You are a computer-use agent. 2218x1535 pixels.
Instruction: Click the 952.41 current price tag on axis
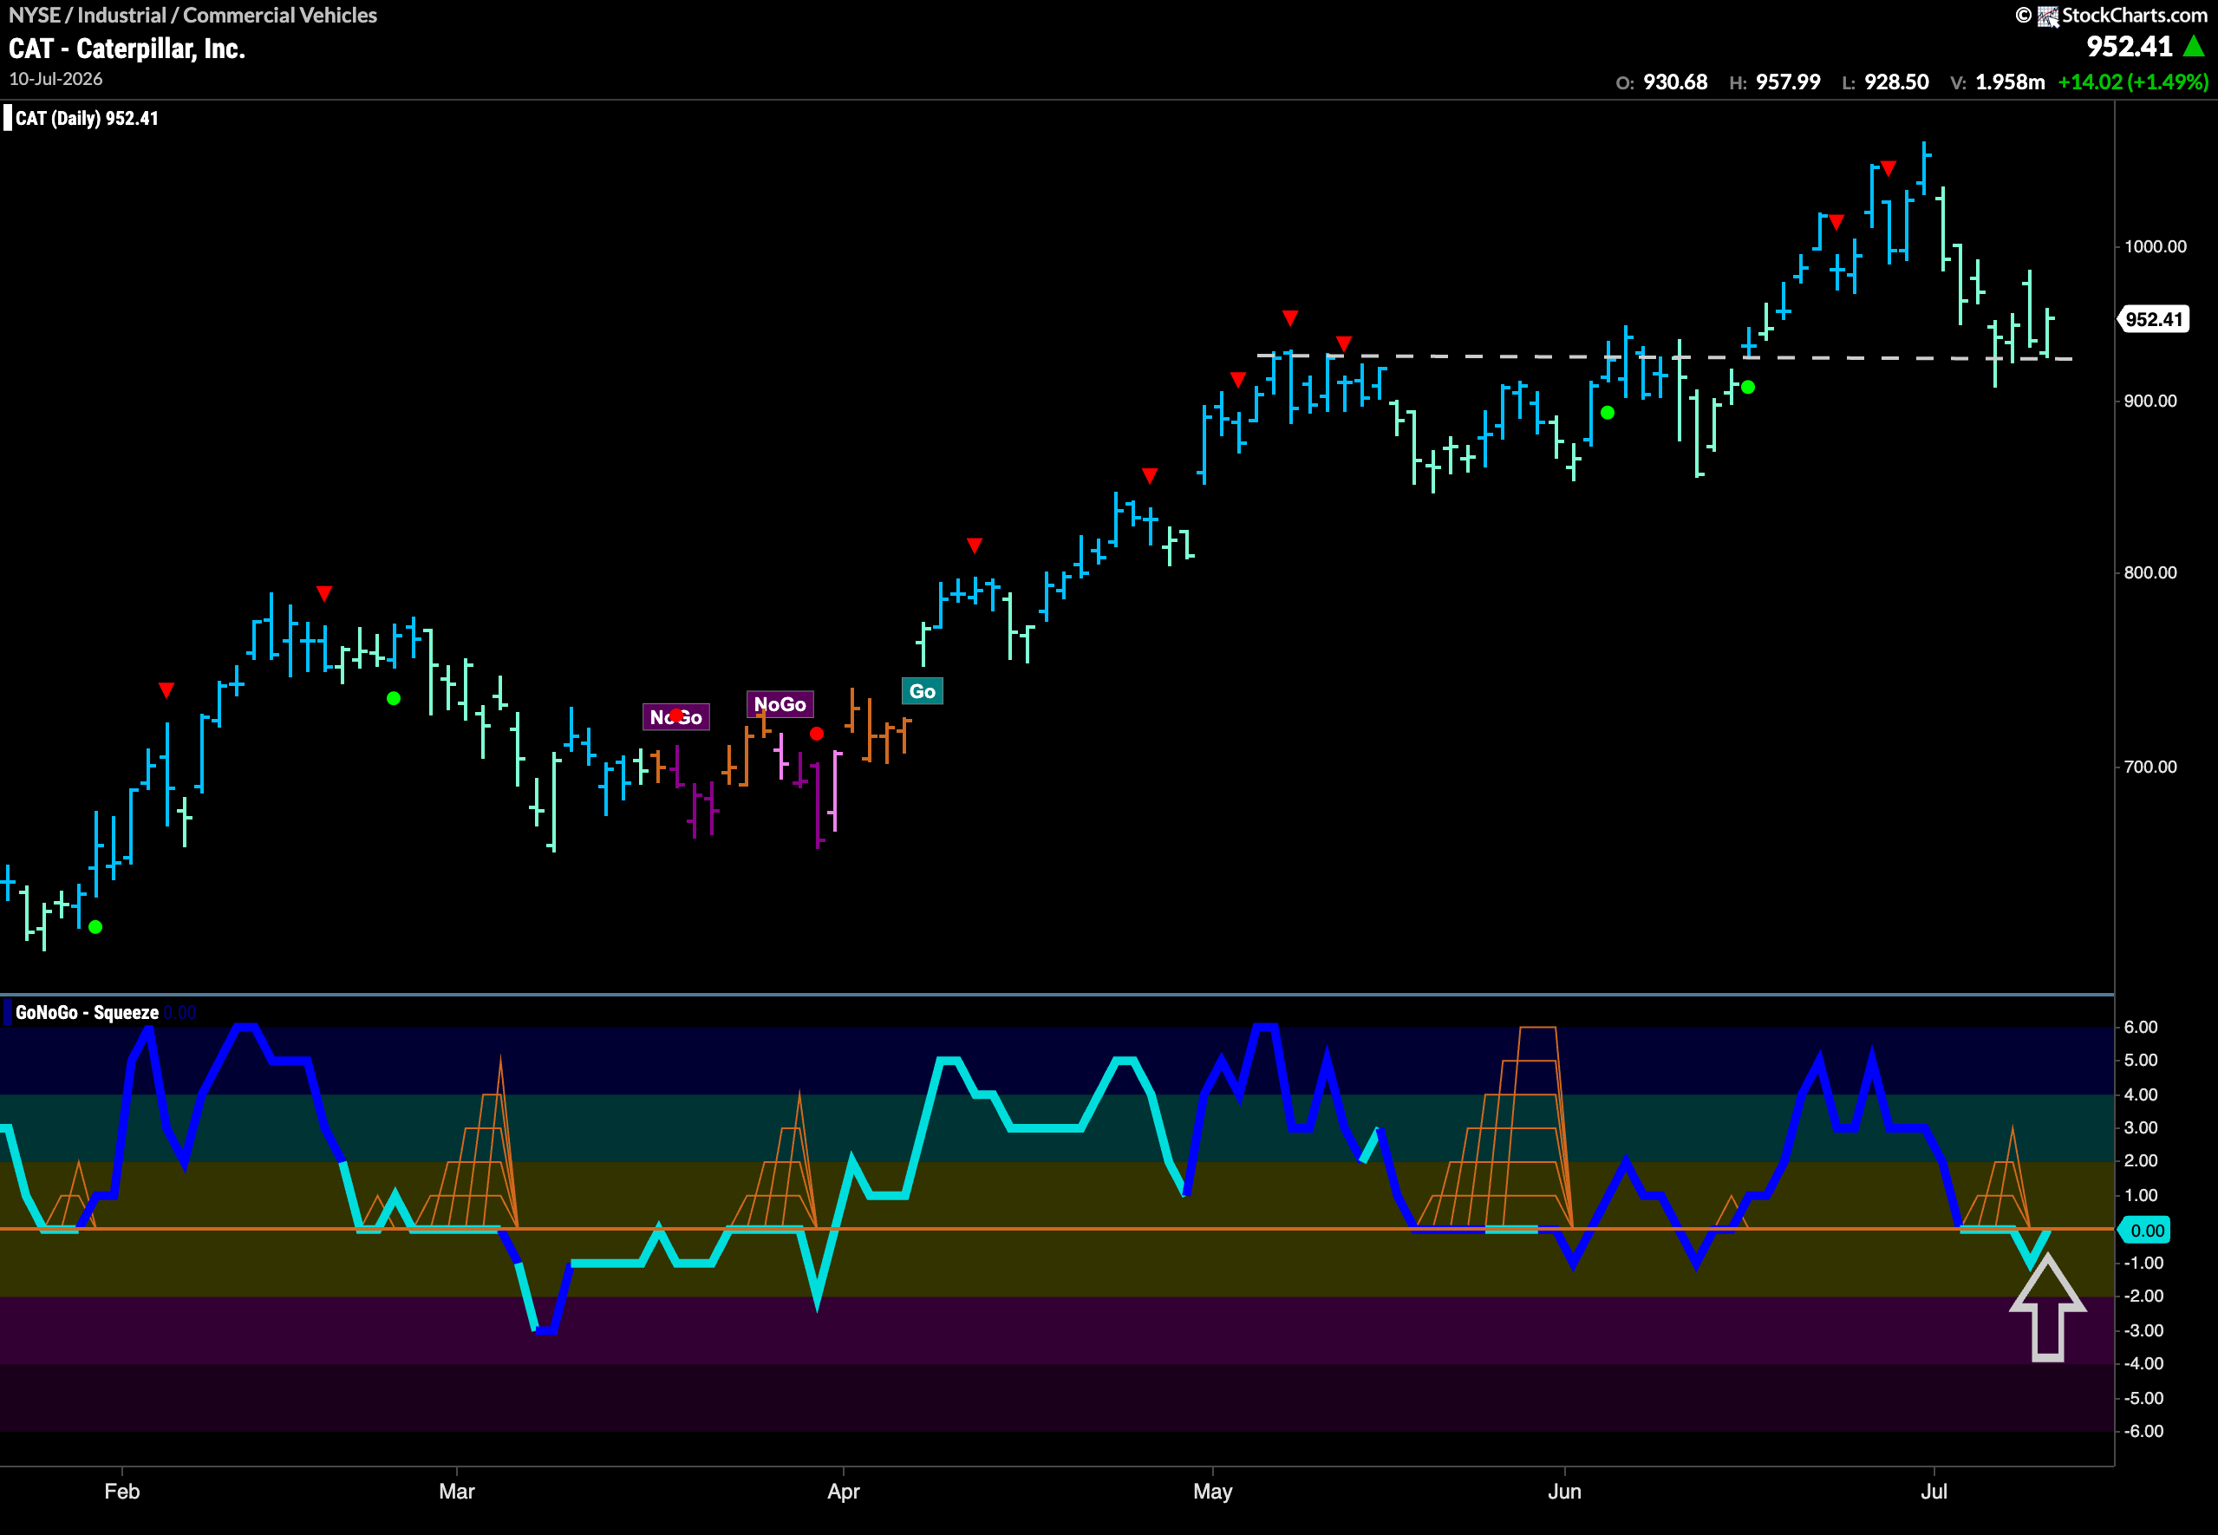[x=2155, y=319]
